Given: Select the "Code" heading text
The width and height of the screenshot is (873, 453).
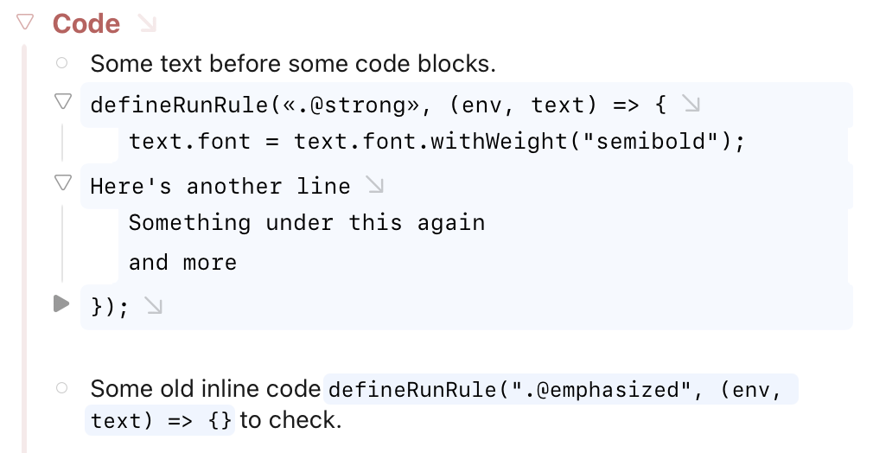Looking at the screenshot, I should coord(86,23).
